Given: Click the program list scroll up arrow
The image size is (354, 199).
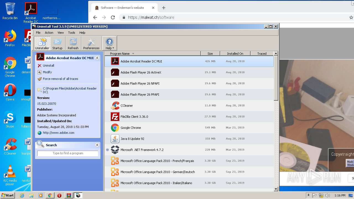Looking at the screenshot, I should 276,53.
